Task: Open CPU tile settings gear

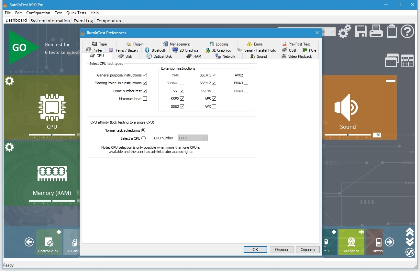Action: (9, 81)
